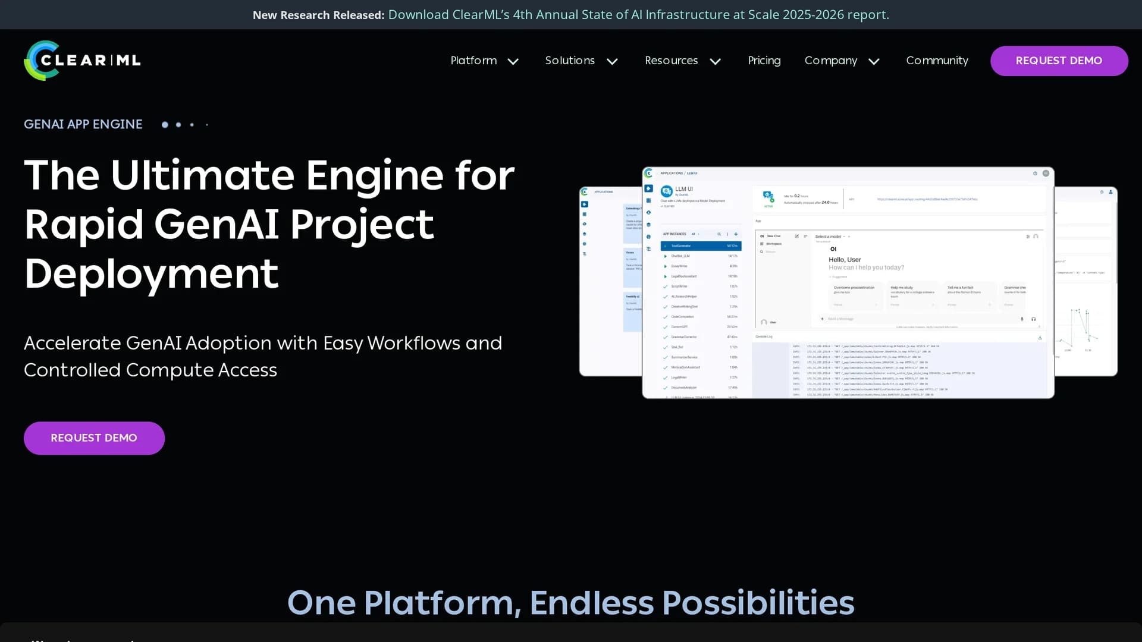Click 'One Platform, Endless Possibilities' heading
This screenshot has height=642, width=1142.
[x=571, y=602]
